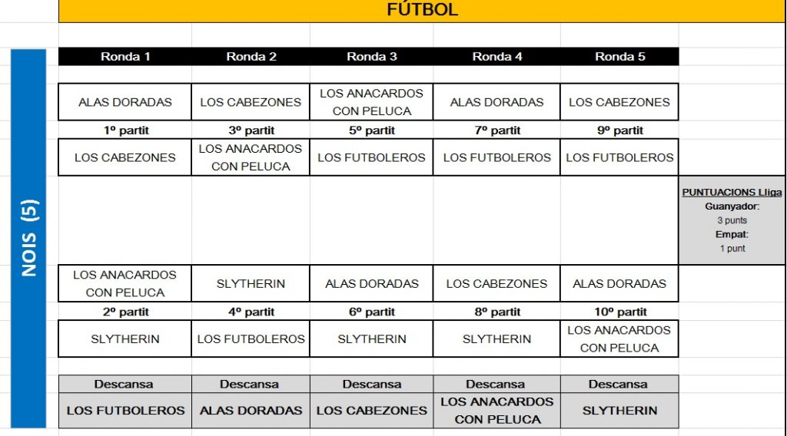787x436 pixels.
Task: Select LOS CABEZONES cell under Ronda 3 Descansa
Action: pyautogui.click(x=372, y=411)
